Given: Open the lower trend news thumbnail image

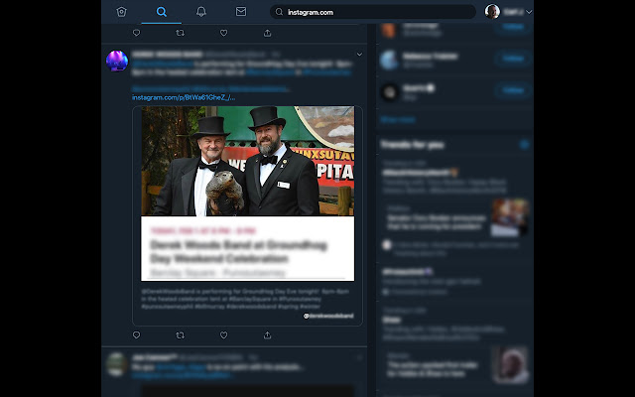Looking at the screenshot, I should 510,364.
